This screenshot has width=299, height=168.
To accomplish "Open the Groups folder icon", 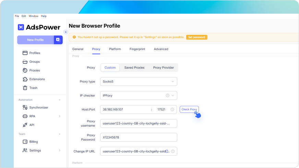I will tap(25, 62).
